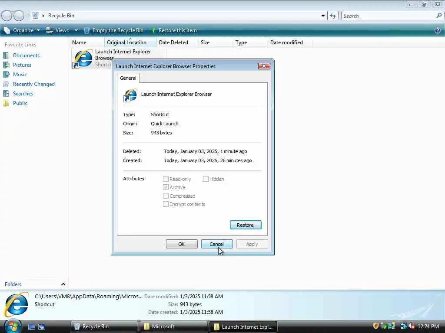Open the Recently Changed link

click(x=34, y=84)
